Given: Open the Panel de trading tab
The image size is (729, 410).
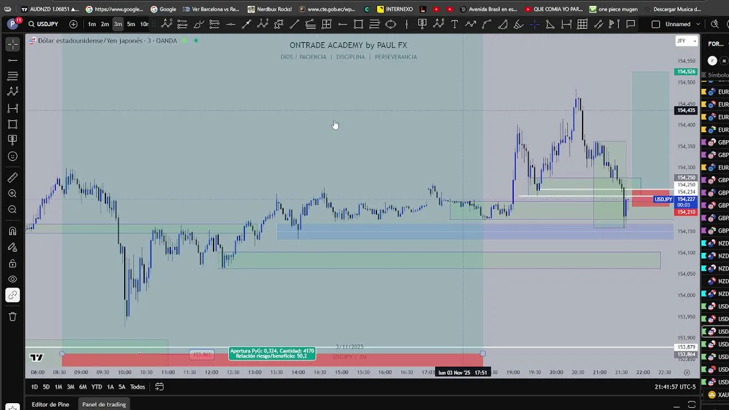Looking at the screenshot, I should (x=104, y=404).
